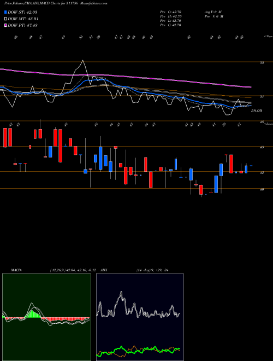Click the 51 price axis label
The width and height of the screenshot is (273, 361).
(262, 97)
